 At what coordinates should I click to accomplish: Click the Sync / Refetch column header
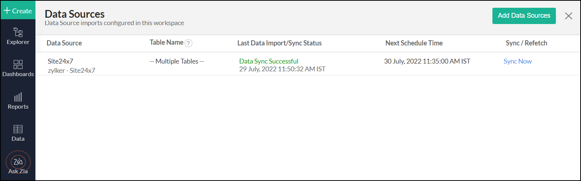[526, 43]
